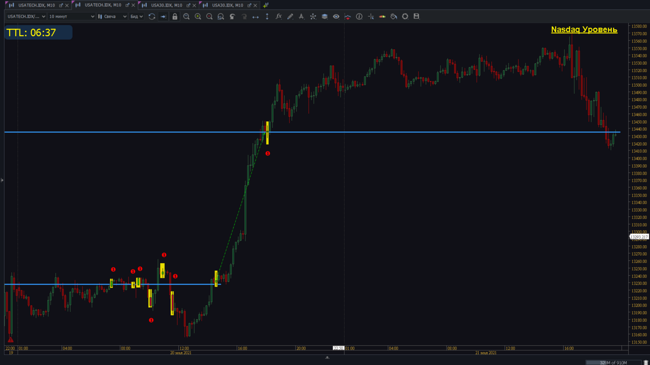The width and height of the screenshot is (650, 365).
Task: Add a new chart tab
Action: pos(266,5)
